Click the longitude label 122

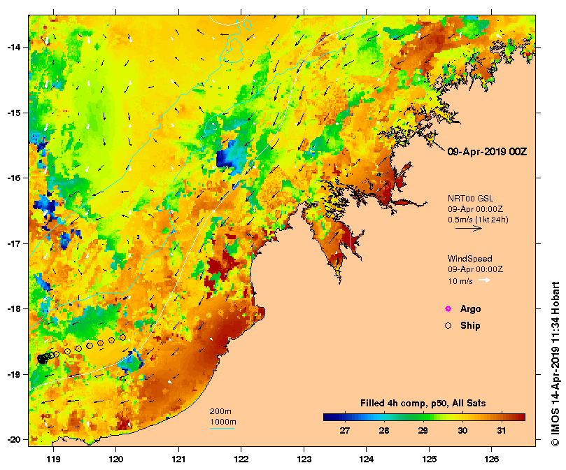(x=241, y=460)
